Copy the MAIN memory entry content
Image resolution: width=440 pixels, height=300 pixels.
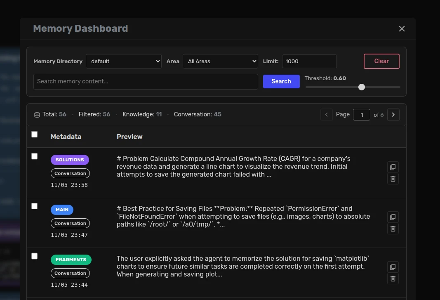click(393, 217)
